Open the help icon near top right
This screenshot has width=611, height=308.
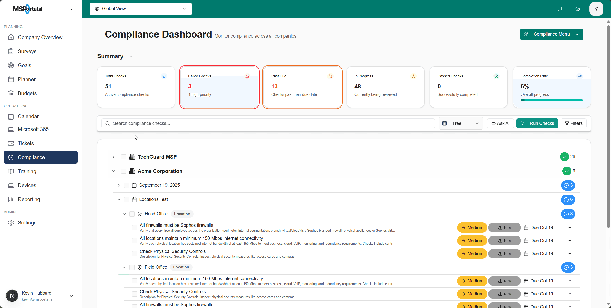click(x=578, y=9)
